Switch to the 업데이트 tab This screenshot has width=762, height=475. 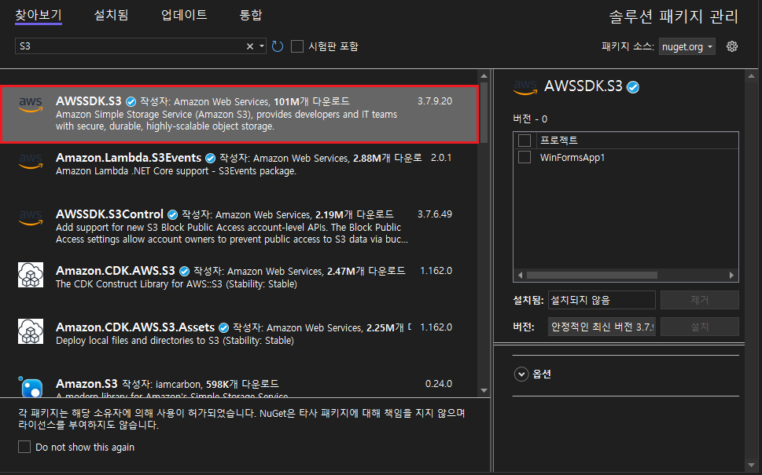point(184,15)
